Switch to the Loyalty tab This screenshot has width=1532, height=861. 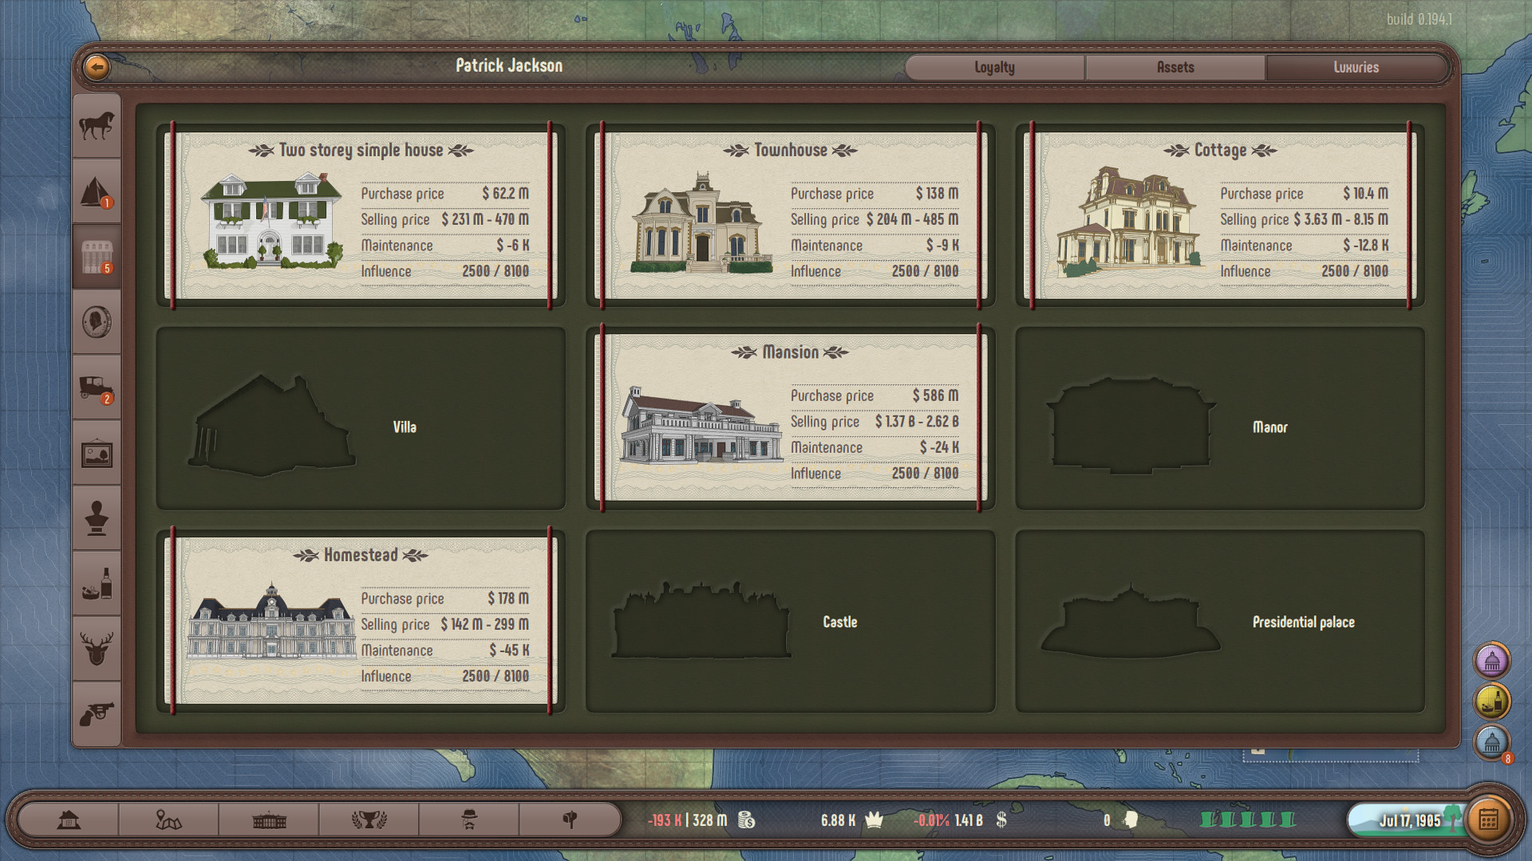click(994, 68)
